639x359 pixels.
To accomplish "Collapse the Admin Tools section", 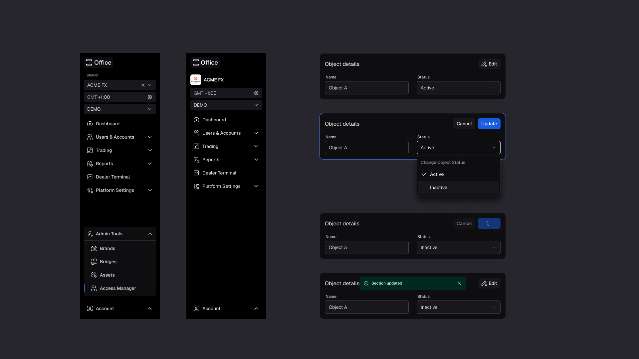I will [150, 234].
